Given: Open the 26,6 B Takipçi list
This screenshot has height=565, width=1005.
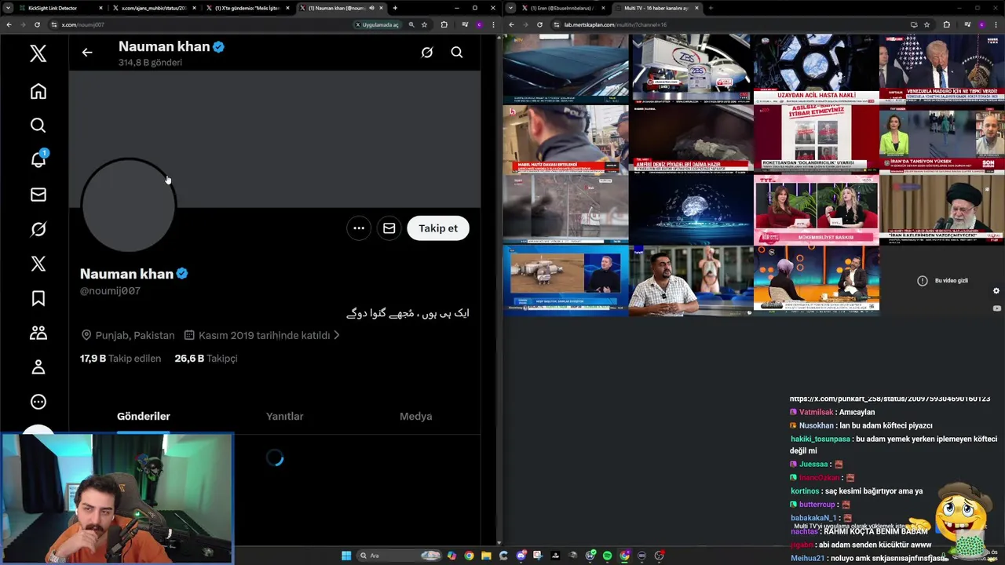Looking at the screenshot, I should (x=206, y=359).
